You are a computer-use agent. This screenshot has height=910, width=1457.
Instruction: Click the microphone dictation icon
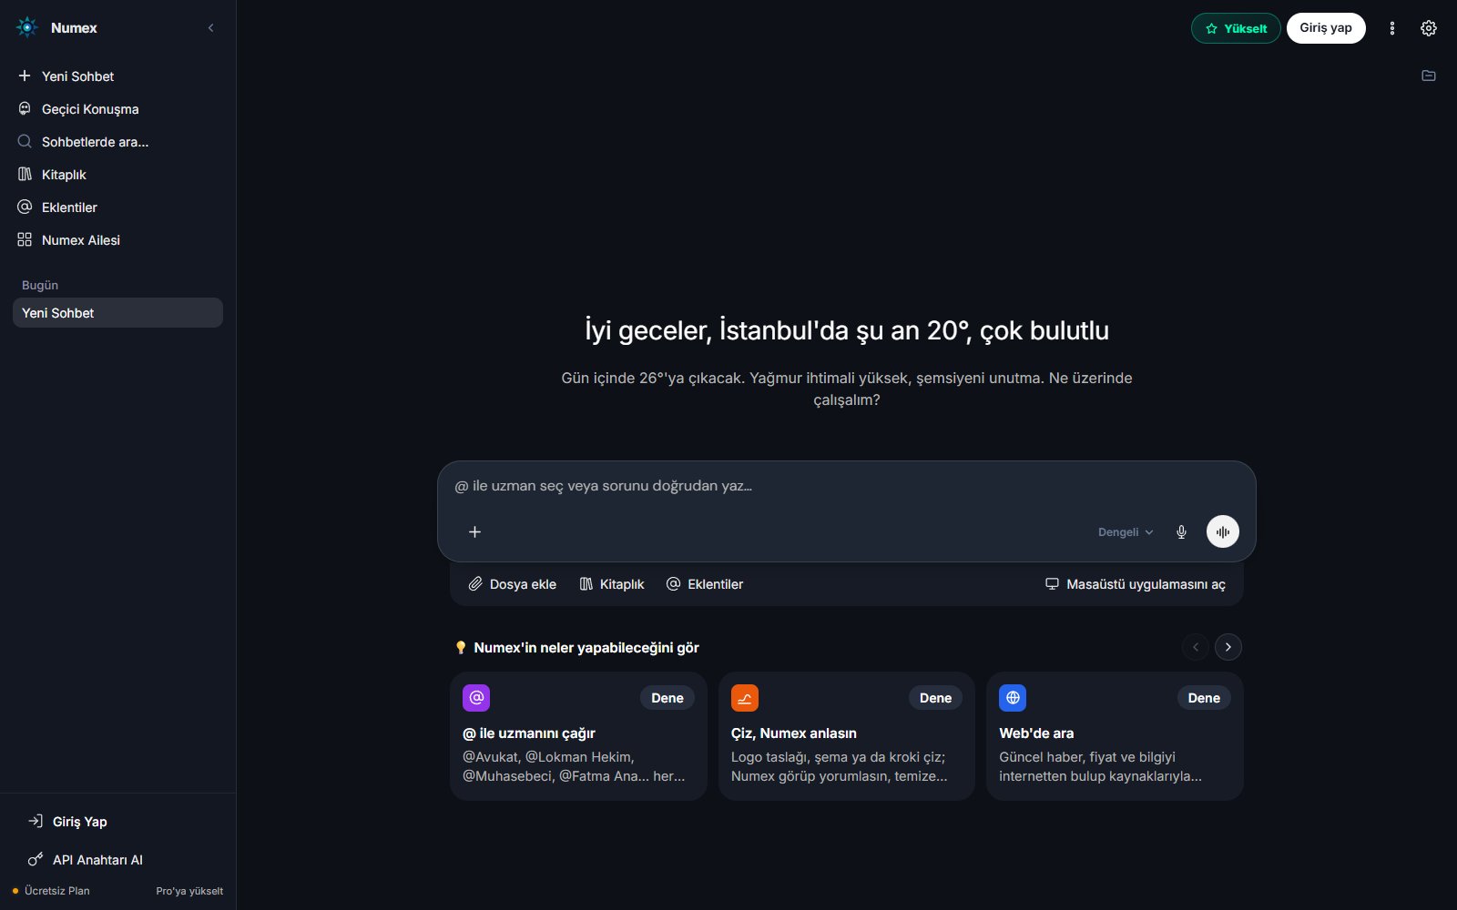pos(1181,532)
